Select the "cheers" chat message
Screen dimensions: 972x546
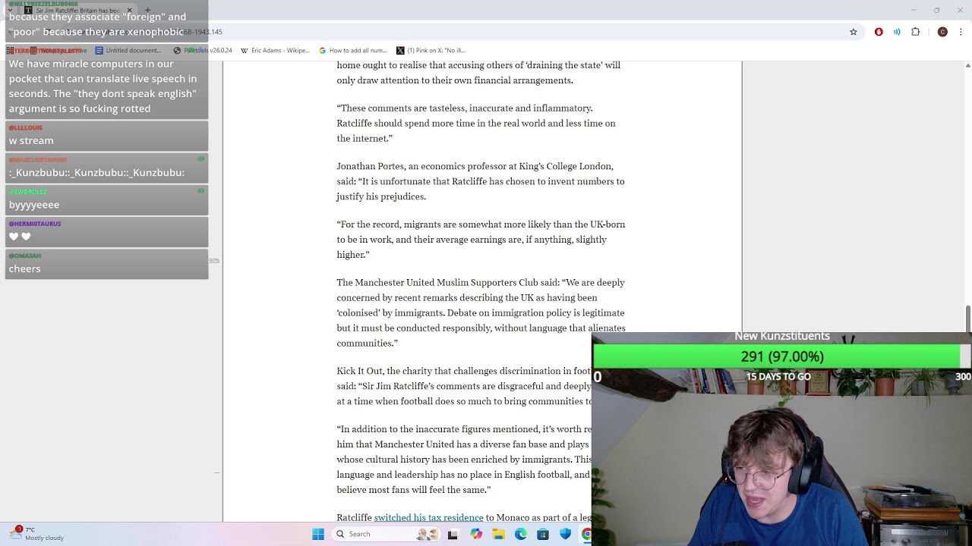[106, 263]
